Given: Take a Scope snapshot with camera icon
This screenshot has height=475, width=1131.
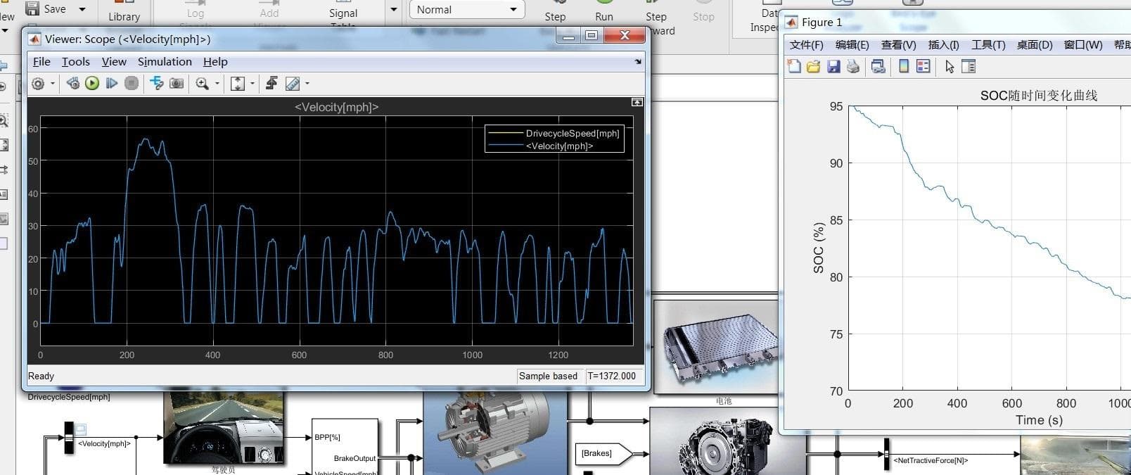Looking at the screenshot, I should pos(177,84).
